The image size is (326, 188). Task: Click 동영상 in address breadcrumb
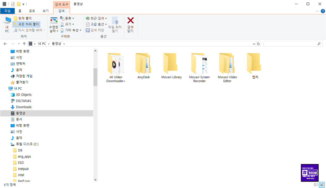(x=57, y=44)
